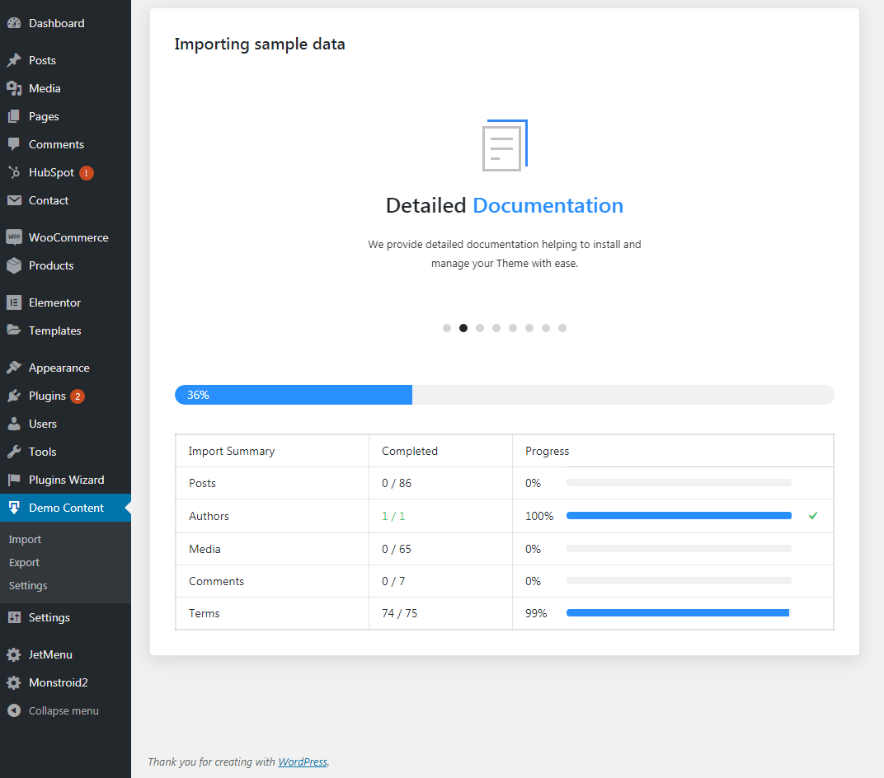
Task: Click the 36% overall import progress bar
Action: coord(504,395)
